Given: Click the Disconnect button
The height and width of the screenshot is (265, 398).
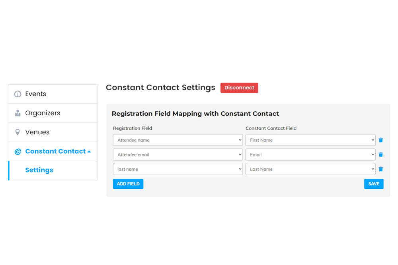Looking at the screenshot, I should 239,87.
